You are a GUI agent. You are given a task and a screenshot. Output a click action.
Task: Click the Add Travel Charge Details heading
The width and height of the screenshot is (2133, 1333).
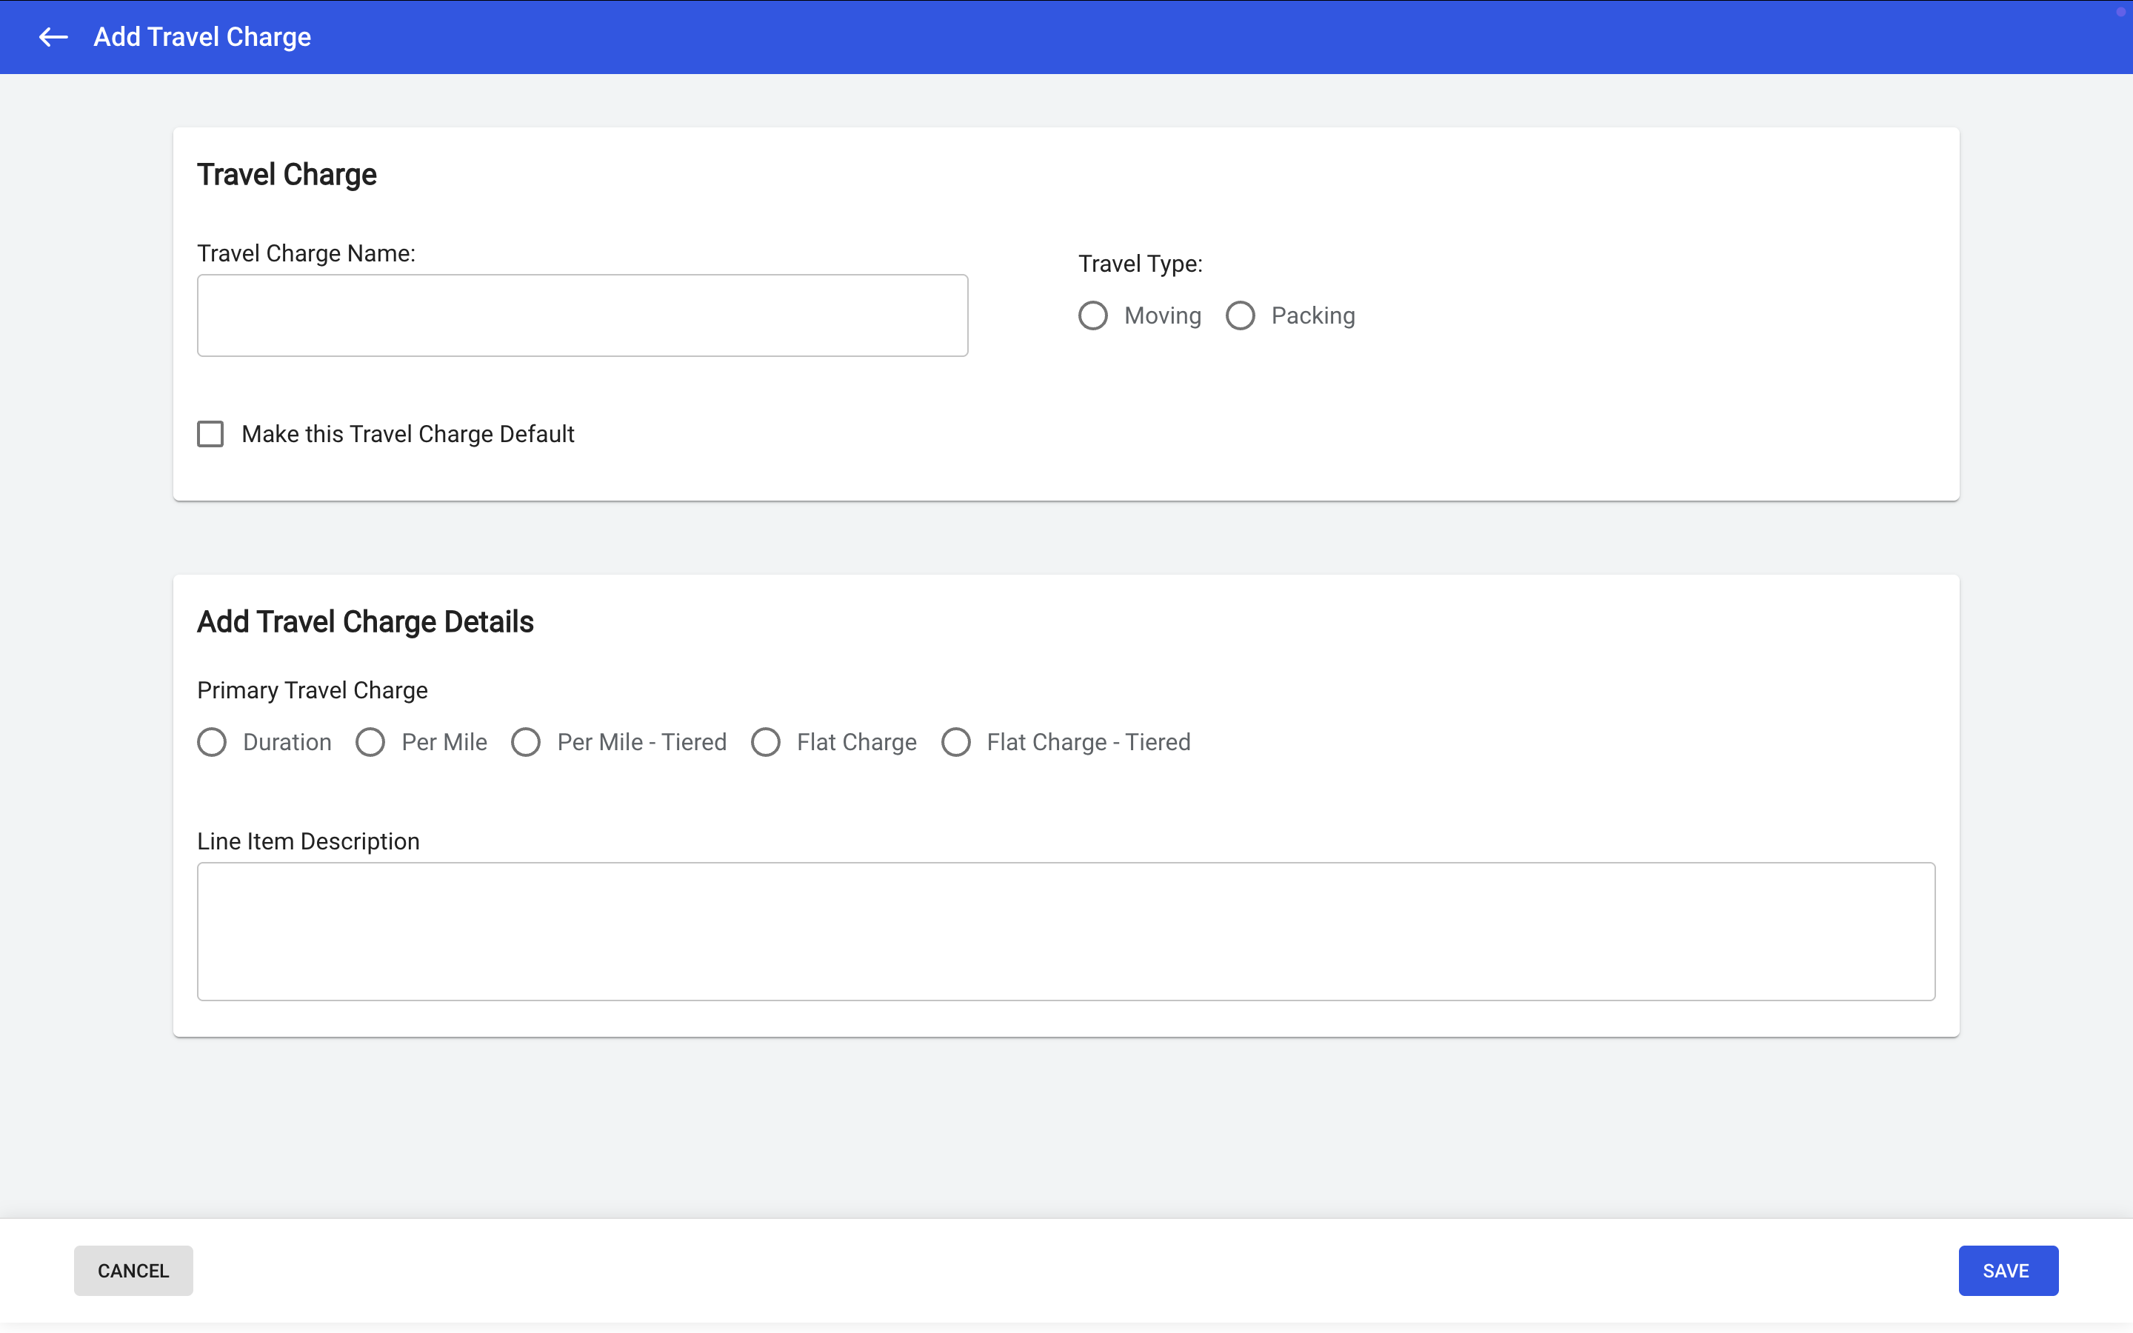tap(365, 621)
